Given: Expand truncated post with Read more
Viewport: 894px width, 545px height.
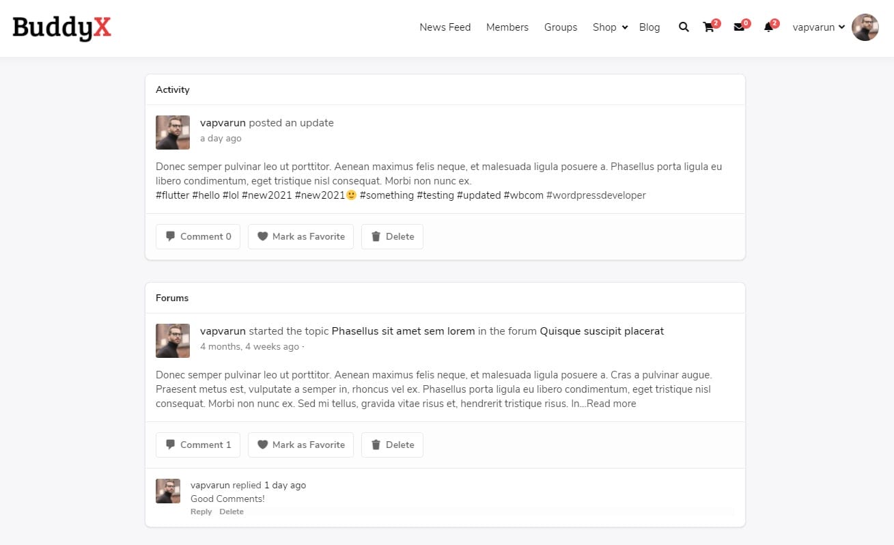Looking at the screenshot, I should [611, 404].
